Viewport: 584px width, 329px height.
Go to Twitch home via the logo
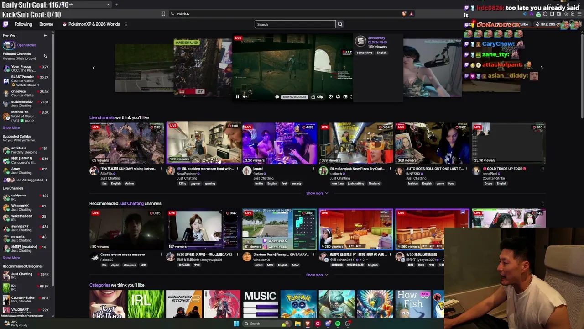5,24
